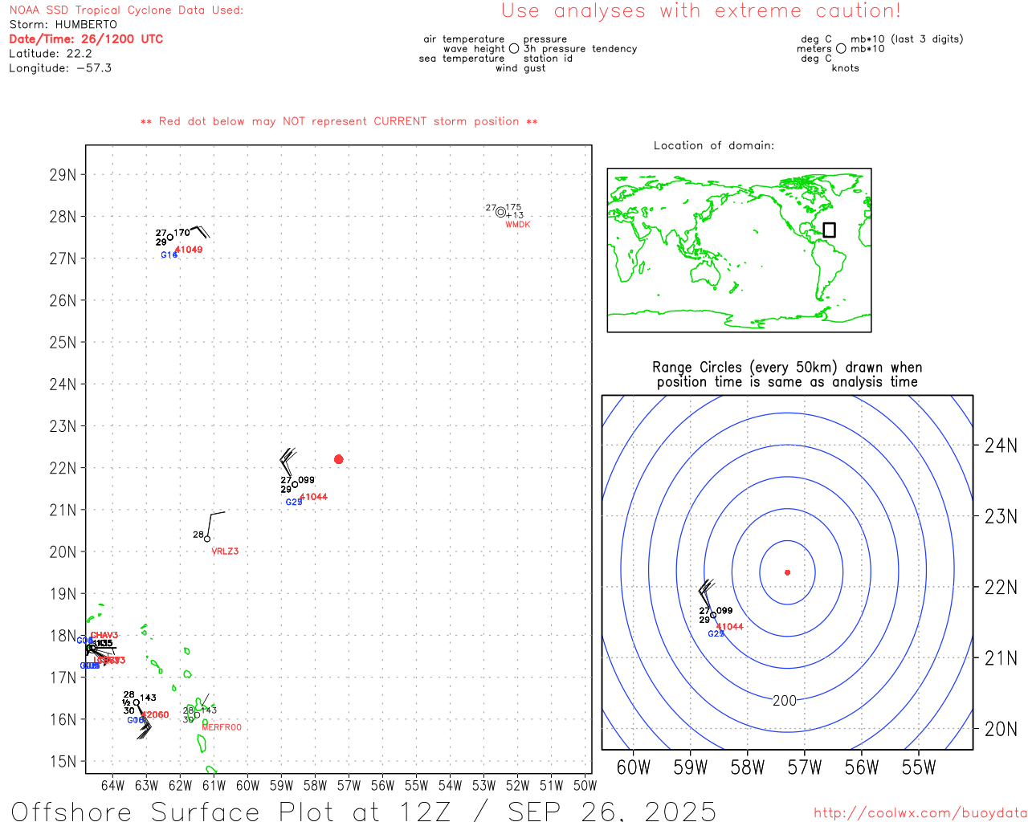Click the 29N latitude axis label
This screenshot has height=822, width=1028.
(63, 175)
